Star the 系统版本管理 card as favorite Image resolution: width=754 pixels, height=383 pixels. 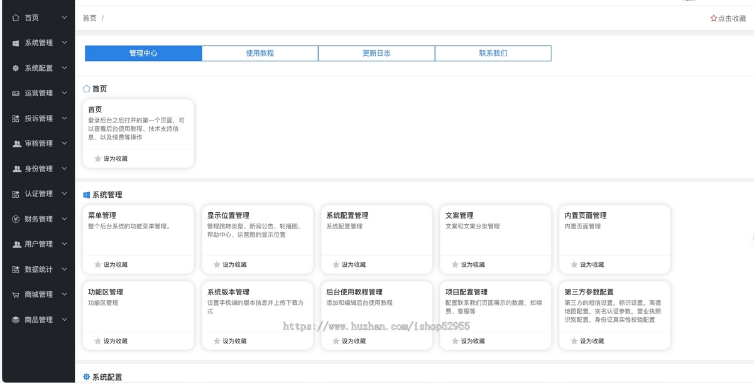click(x=217, y=341)
